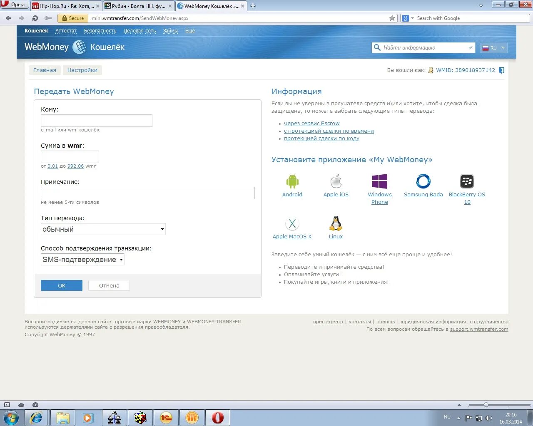Open a new tab with plus icon

click(253, 6)
